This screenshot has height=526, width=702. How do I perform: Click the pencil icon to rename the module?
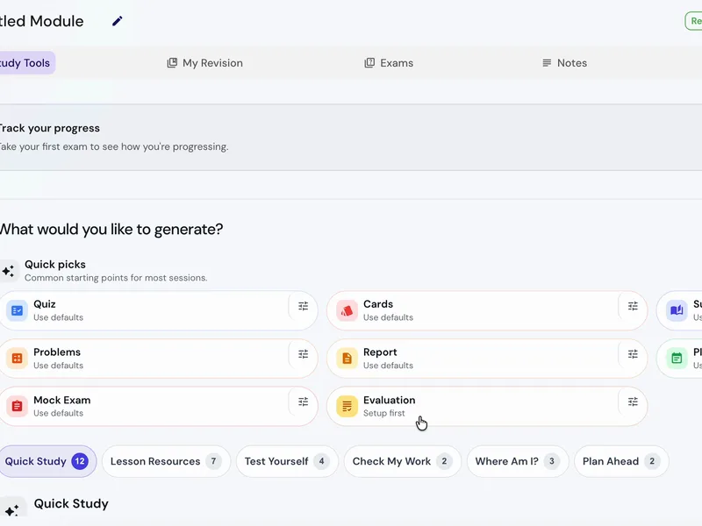[118, 21]
